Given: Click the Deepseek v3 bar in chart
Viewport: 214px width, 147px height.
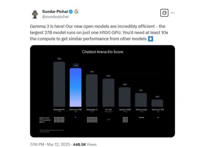Looking at the screenshot, I should 92,91.
